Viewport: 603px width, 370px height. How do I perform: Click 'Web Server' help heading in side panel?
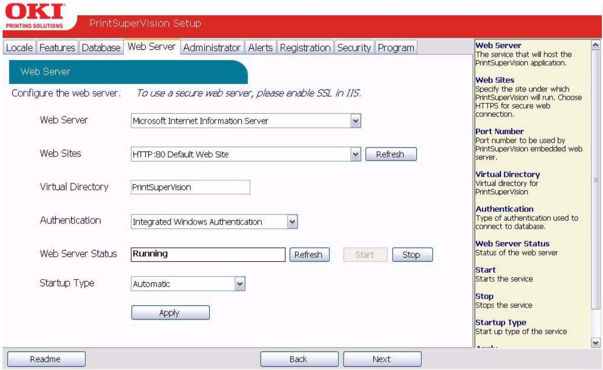pos(498,45)
